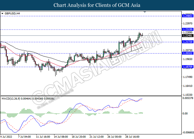
Task: Click the 14 Jul 08:00 time label
Action: tap(61, 137)
